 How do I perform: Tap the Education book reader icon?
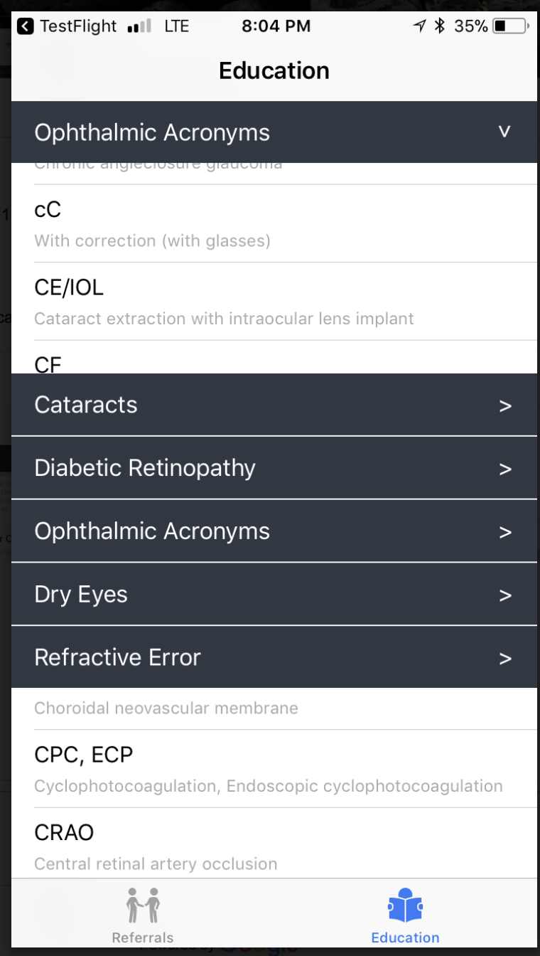[405, 906]
